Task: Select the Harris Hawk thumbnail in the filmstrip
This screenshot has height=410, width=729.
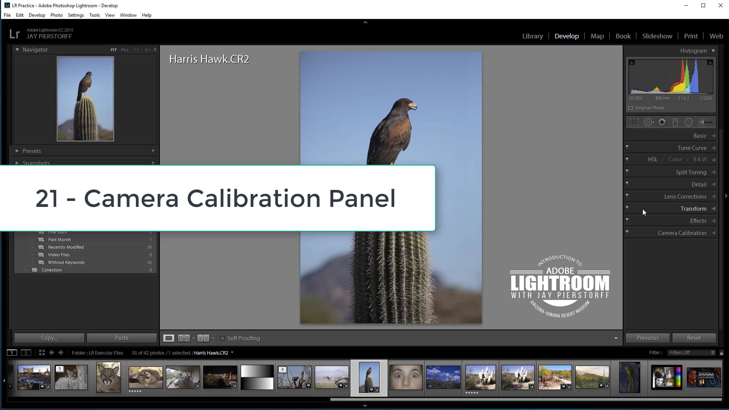Action: [369, 377]
